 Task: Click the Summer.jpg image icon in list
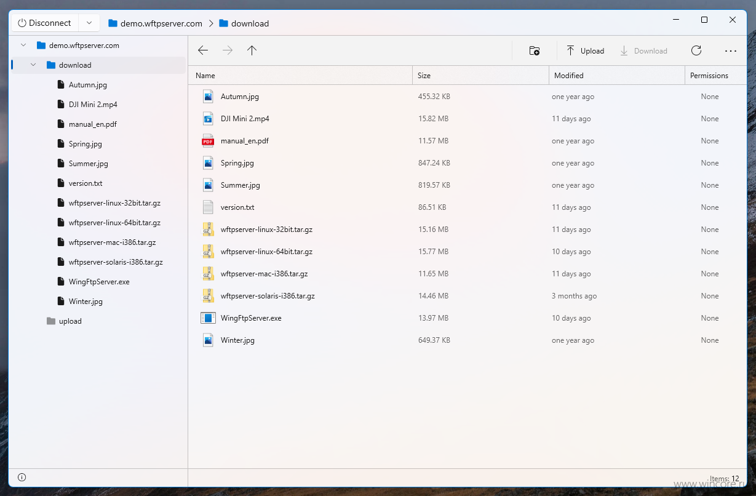tap(208, 185)
